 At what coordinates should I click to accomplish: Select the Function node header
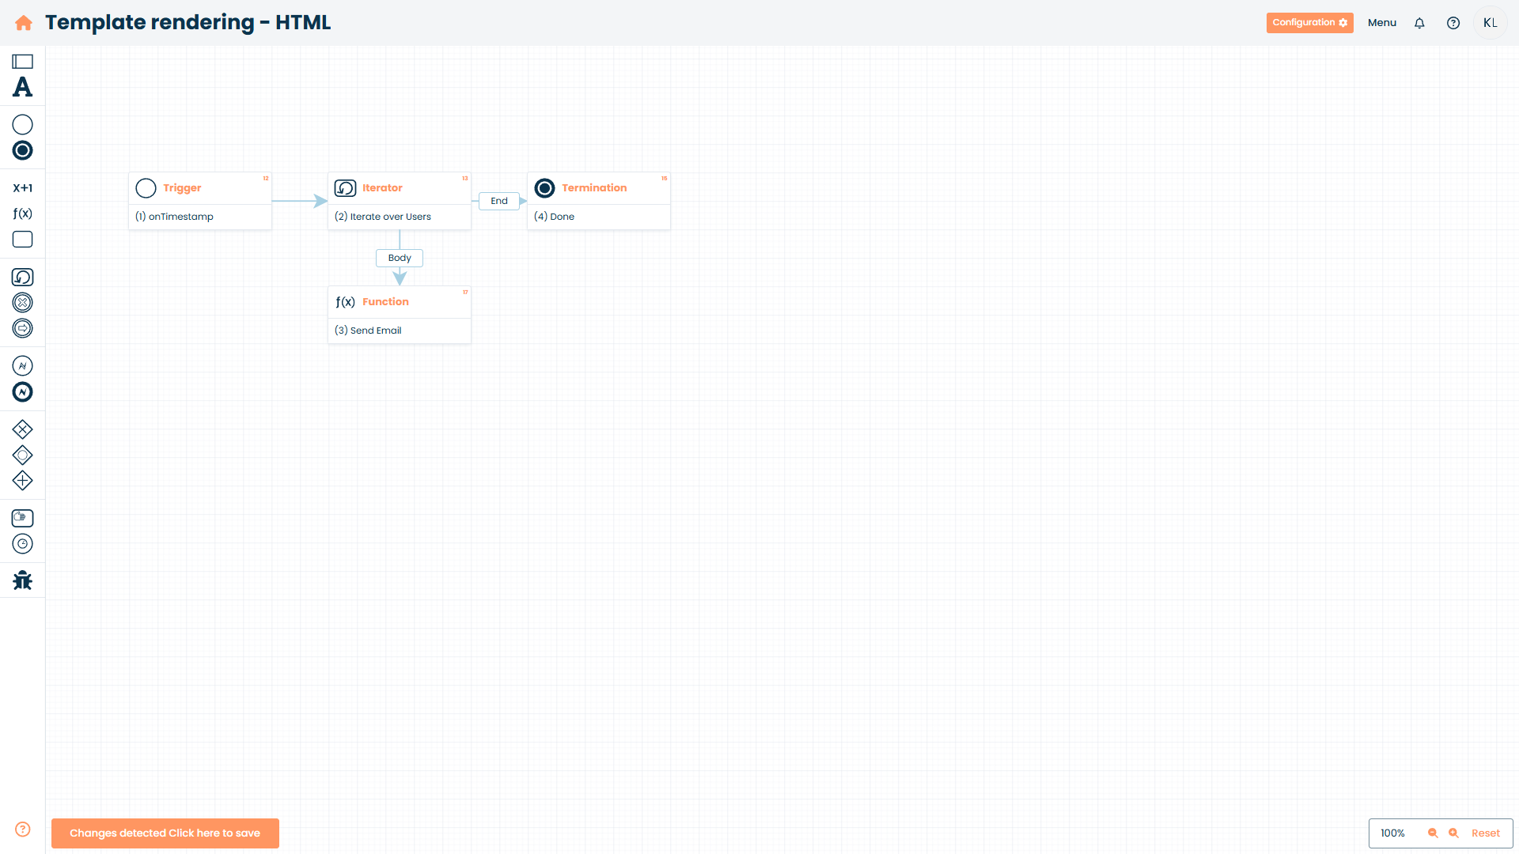pyautogui.click(x=400, y=302)
